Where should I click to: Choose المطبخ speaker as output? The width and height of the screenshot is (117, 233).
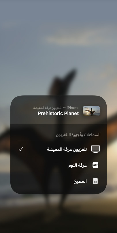[58, 181]
